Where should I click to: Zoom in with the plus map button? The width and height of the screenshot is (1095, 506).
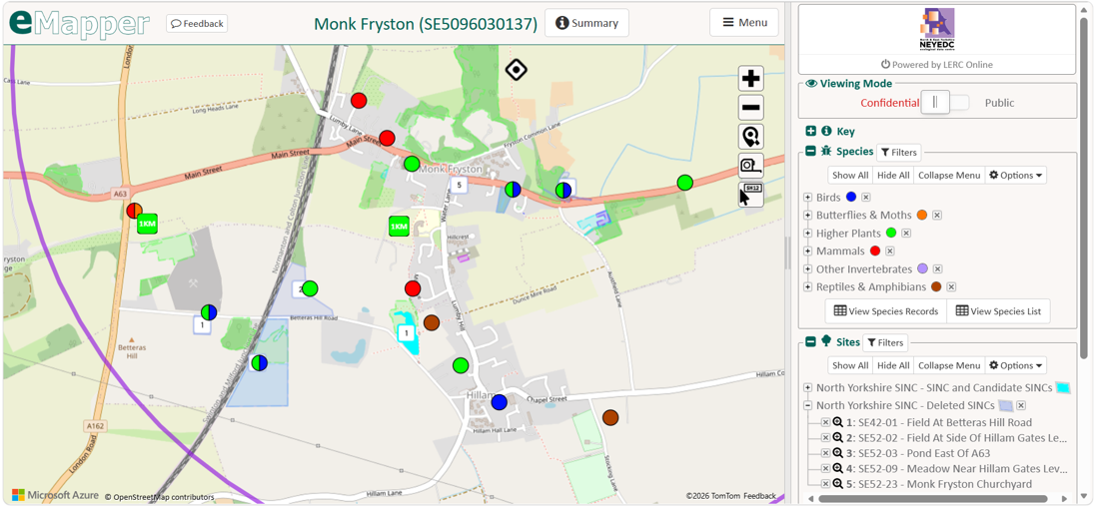750,79
